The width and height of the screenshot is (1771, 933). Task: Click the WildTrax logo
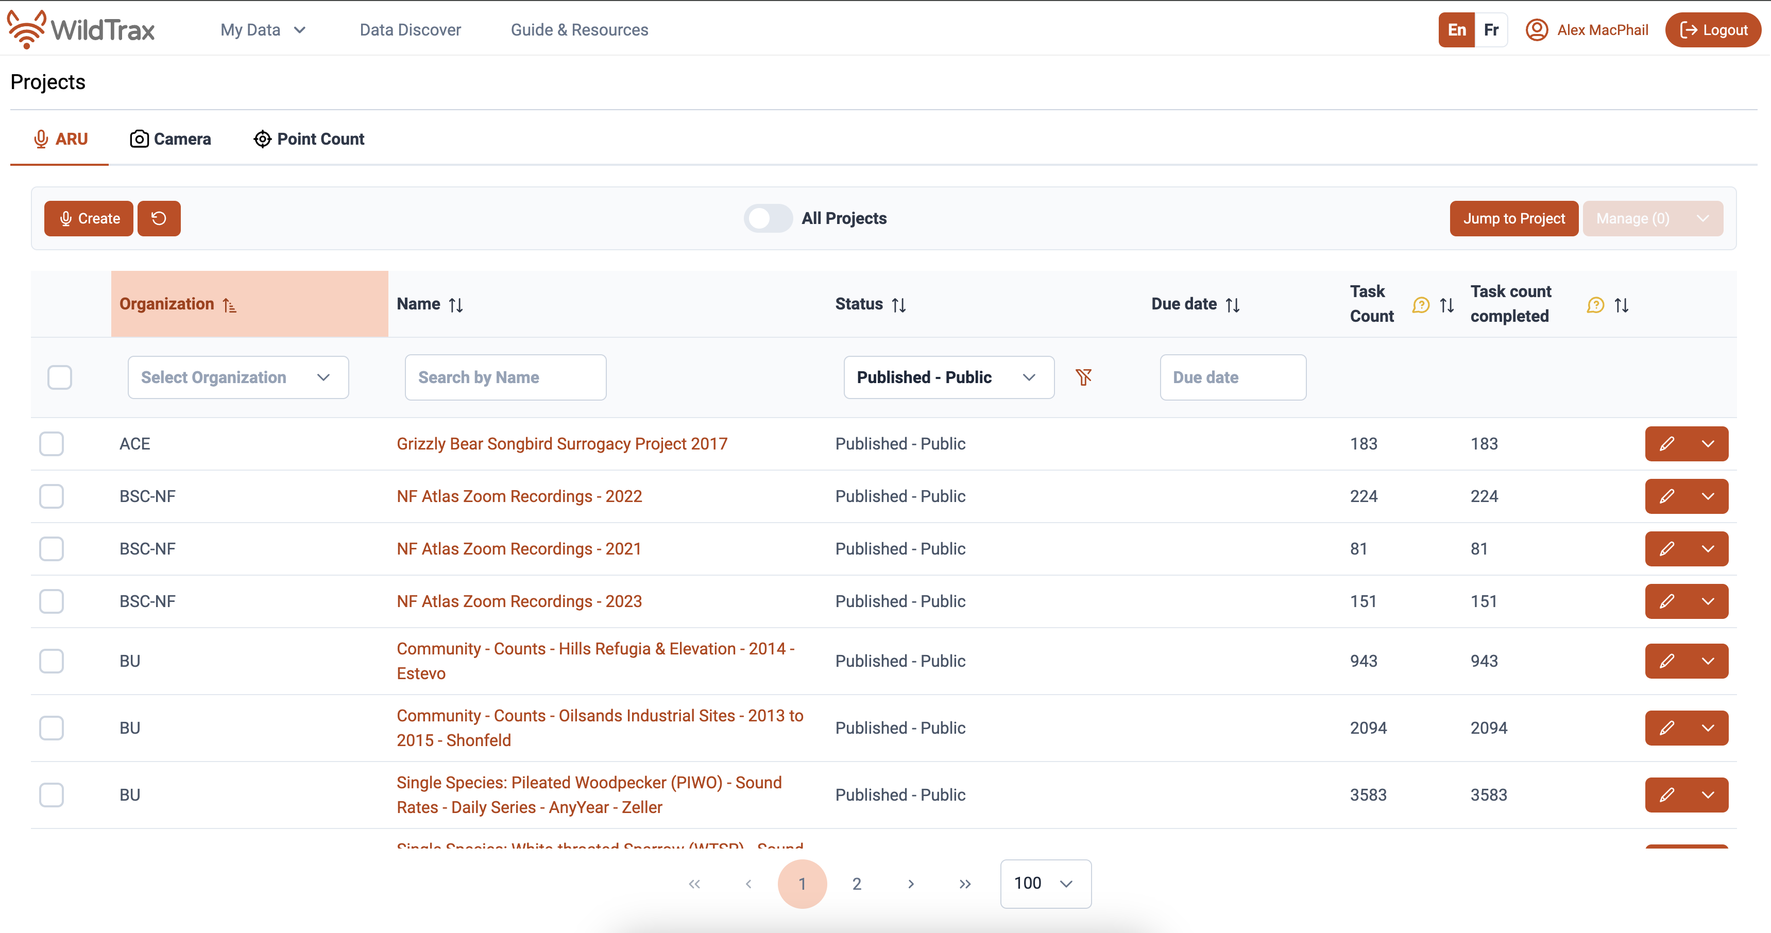(81, 29)
